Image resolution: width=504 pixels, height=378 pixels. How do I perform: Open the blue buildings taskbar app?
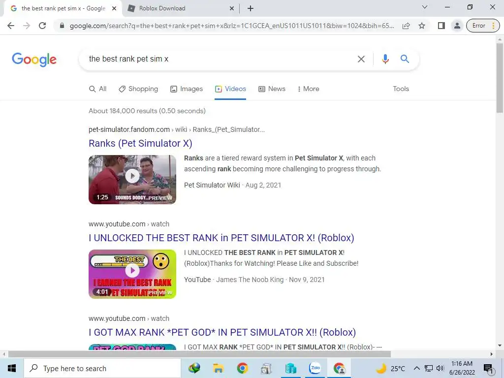(x=290, y=368)
